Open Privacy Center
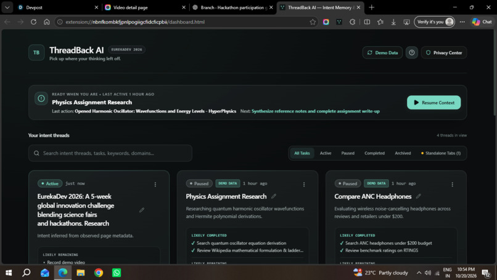Viewport: 497px width, 280px height. click(444, 52)
